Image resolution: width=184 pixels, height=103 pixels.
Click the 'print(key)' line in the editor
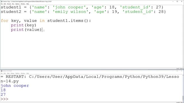24,25
